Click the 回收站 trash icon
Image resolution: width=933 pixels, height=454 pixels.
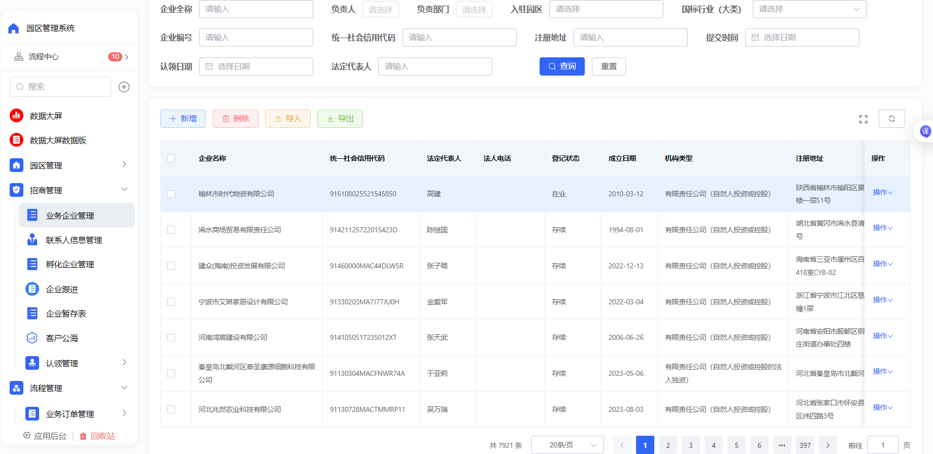(83, 436)
